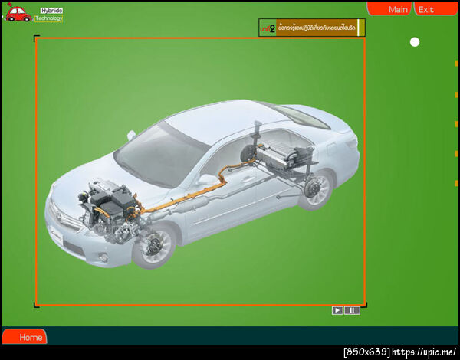Click the Technology label
Viewport: 460px width, 360px height.
point(49,18)
